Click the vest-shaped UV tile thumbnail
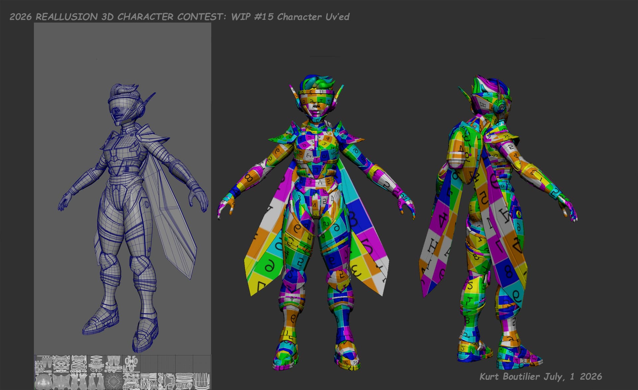The image size is (638, 390). pos(202,381)
